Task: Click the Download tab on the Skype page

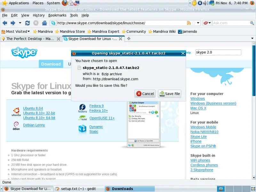Action: [x=51, y=64]
